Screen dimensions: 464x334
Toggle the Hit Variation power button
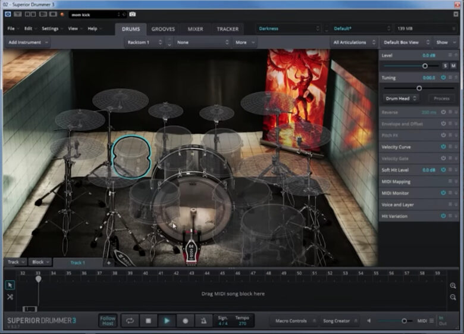(443, 216)
